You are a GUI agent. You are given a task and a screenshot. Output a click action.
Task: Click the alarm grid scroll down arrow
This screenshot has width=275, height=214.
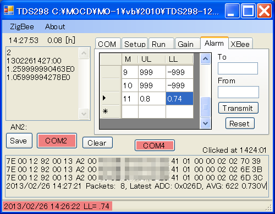tap(205, 123)
